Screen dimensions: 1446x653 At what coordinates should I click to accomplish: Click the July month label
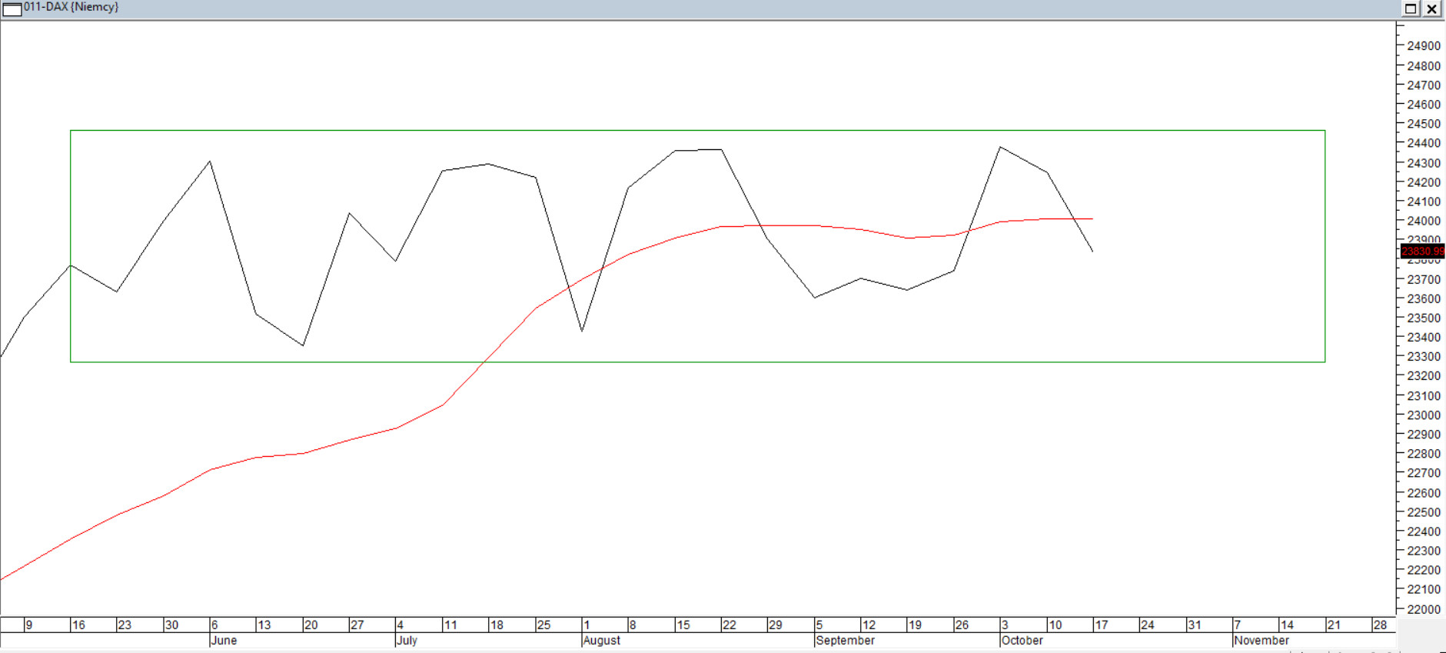pyautogui.click(x=407, y=640)
